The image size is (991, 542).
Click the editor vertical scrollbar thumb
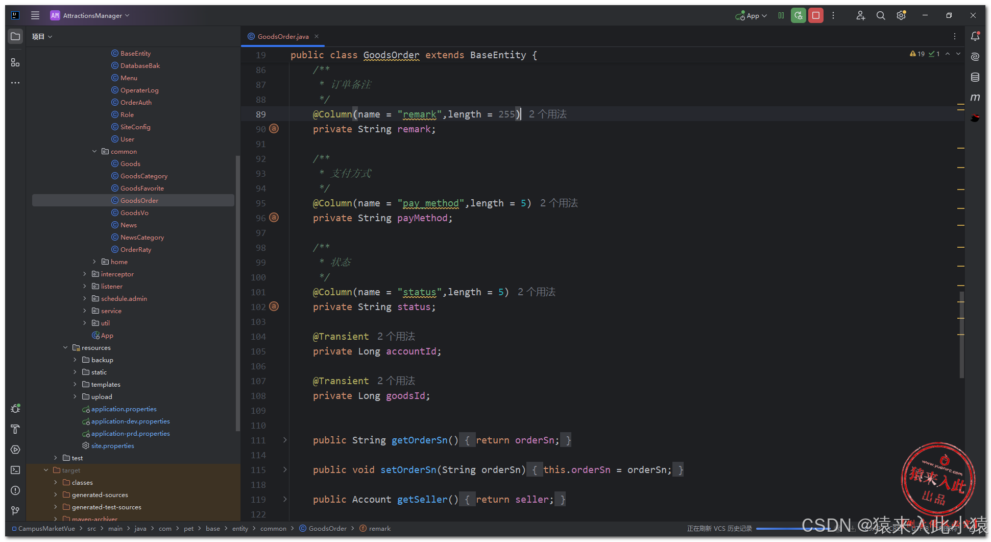click(x=961, y=335)
